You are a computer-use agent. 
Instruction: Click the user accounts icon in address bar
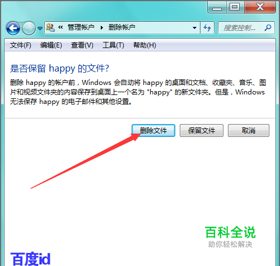(50, 27)
